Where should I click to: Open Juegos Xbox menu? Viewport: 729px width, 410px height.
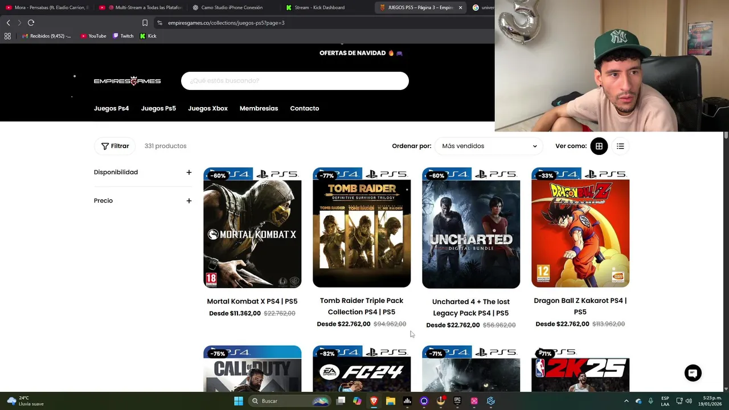pyautogui.click(x=208, y=108)
